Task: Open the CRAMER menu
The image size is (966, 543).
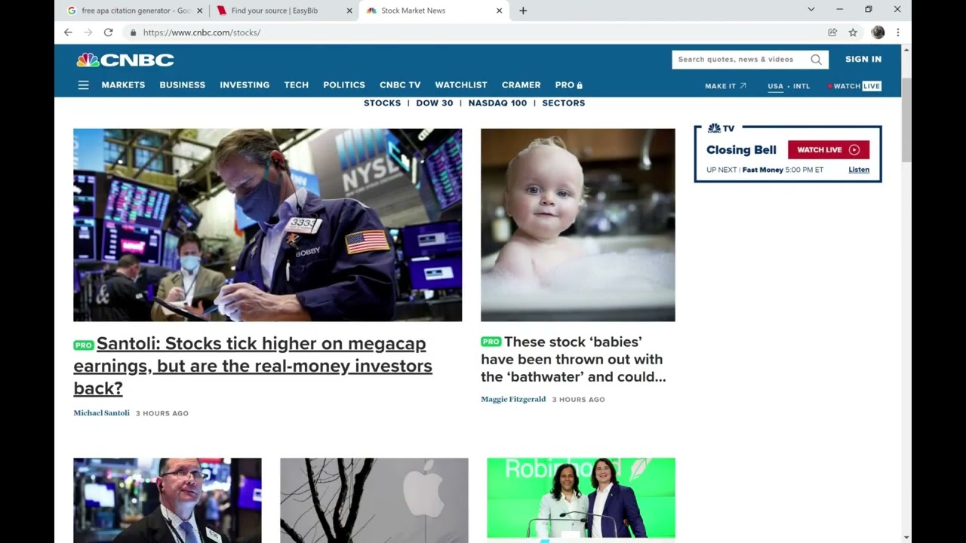Action: tap(521, 85)
